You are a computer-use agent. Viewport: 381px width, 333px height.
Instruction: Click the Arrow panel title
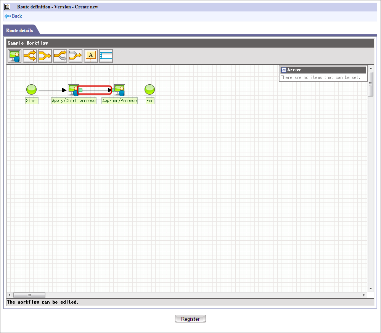294,70
